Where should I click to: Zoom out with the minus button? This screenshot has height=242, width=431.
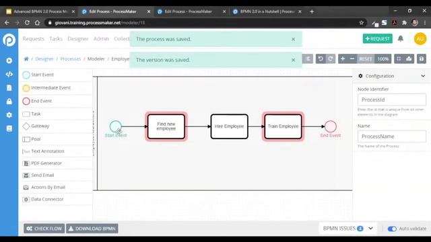point(352,58)
